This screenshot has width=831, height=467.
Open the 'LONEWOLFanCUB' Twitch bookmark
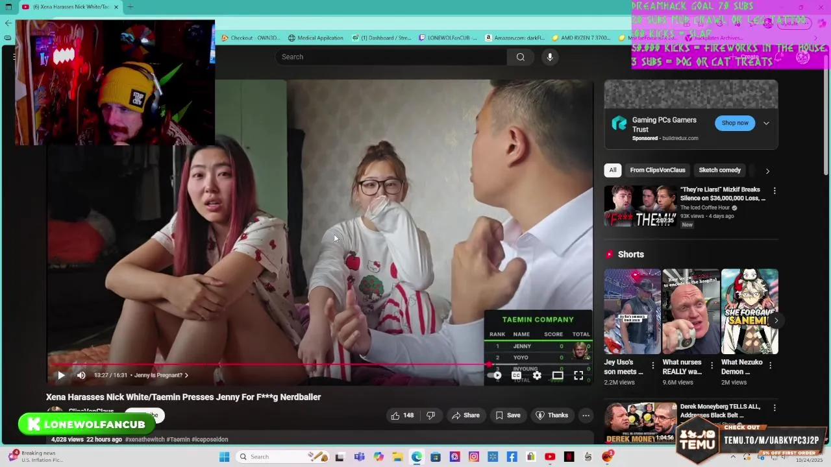449,38
